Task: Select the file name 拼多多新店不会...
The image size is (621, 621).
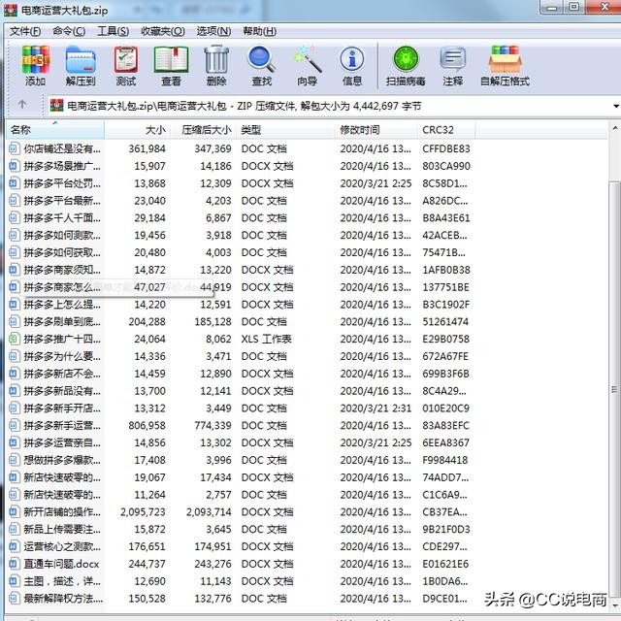Action: coord(62,374)
